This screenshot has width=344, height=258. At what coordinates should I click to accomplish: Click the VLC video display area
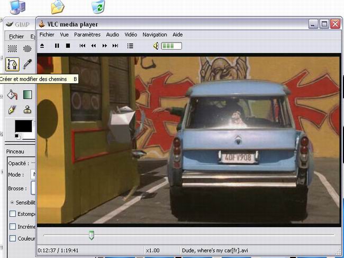pyautogui.click(x=188, y=140)
